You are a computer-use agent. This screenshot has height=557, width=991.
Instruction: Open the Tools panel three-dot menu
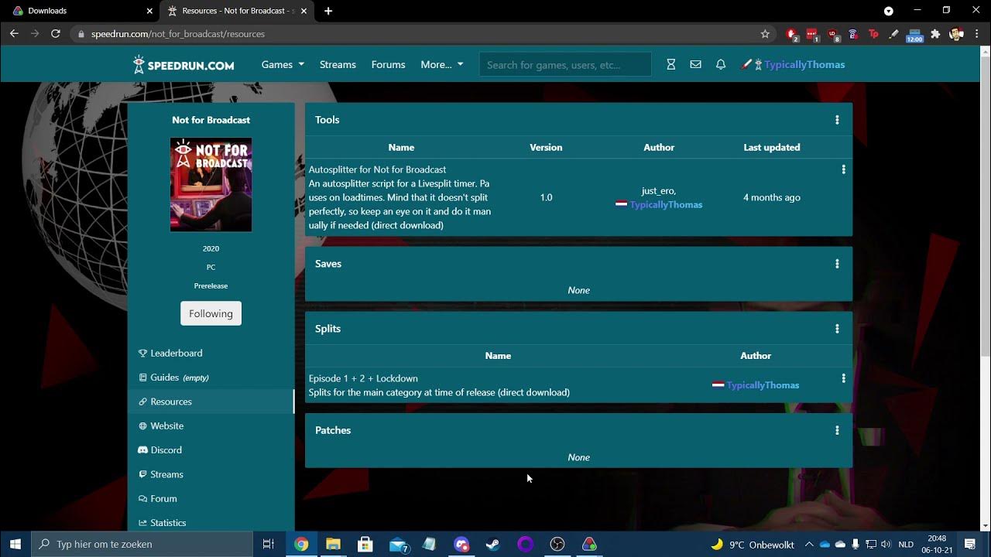[837, 120]
